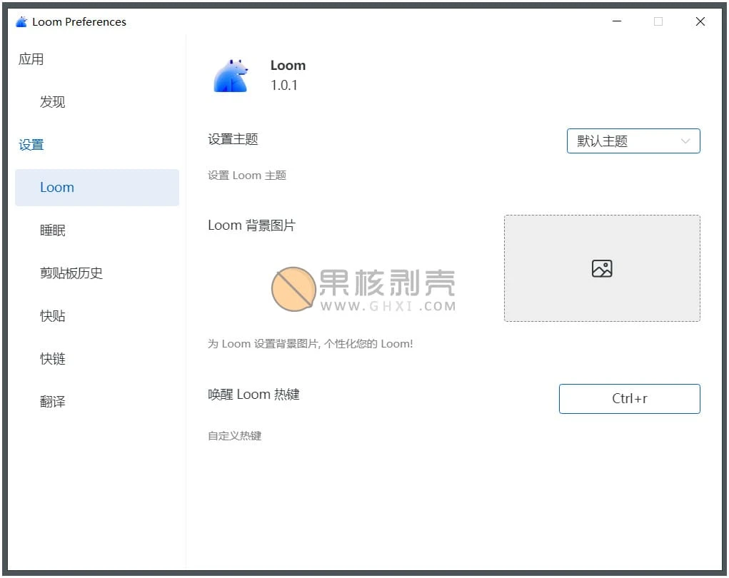Open the 睡眠 settings page
The width and height of the screenshot is (729, 578).
[x=53, y=230]
